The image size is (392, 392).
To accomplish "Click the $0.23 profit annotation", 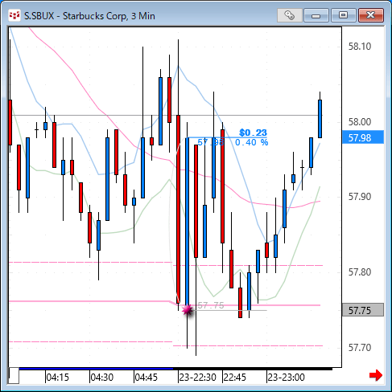I will point(253,133).
